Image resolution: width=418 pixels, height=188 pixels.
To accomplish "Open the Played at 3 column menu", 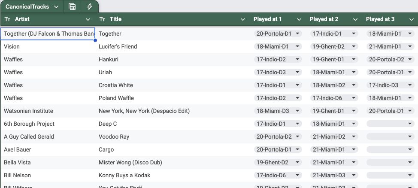I will [x=411, y=19].
